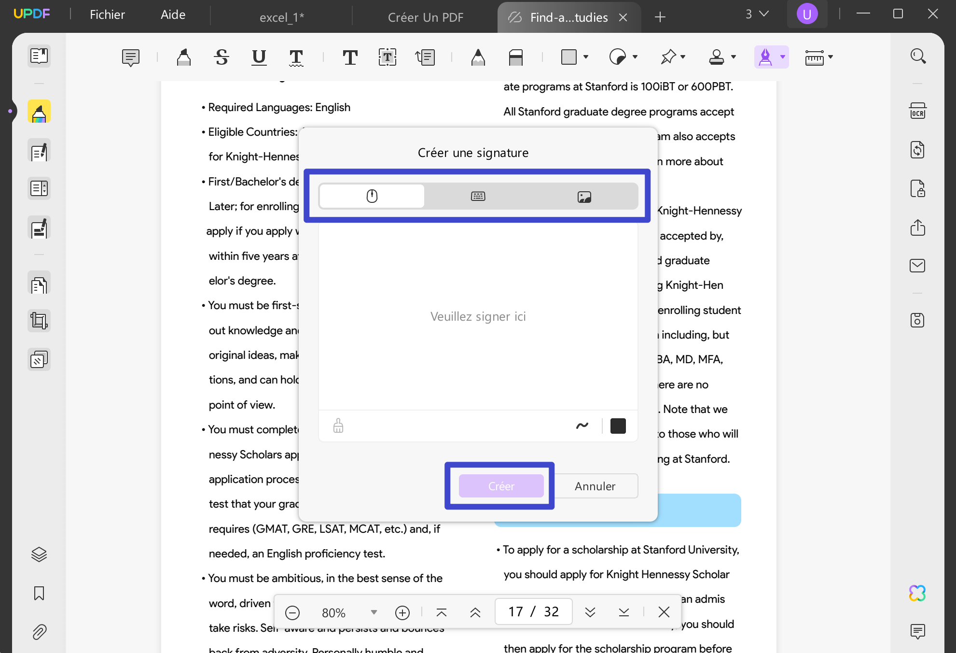
Task: Click the Créer button in the signature dialog
Action: pyautogui.click(x=501, y=486)
